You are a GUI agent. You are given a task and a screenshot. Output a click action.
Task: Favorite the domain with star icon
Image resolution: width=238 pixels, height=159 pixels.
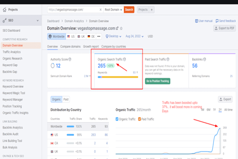tap(121, 28)
